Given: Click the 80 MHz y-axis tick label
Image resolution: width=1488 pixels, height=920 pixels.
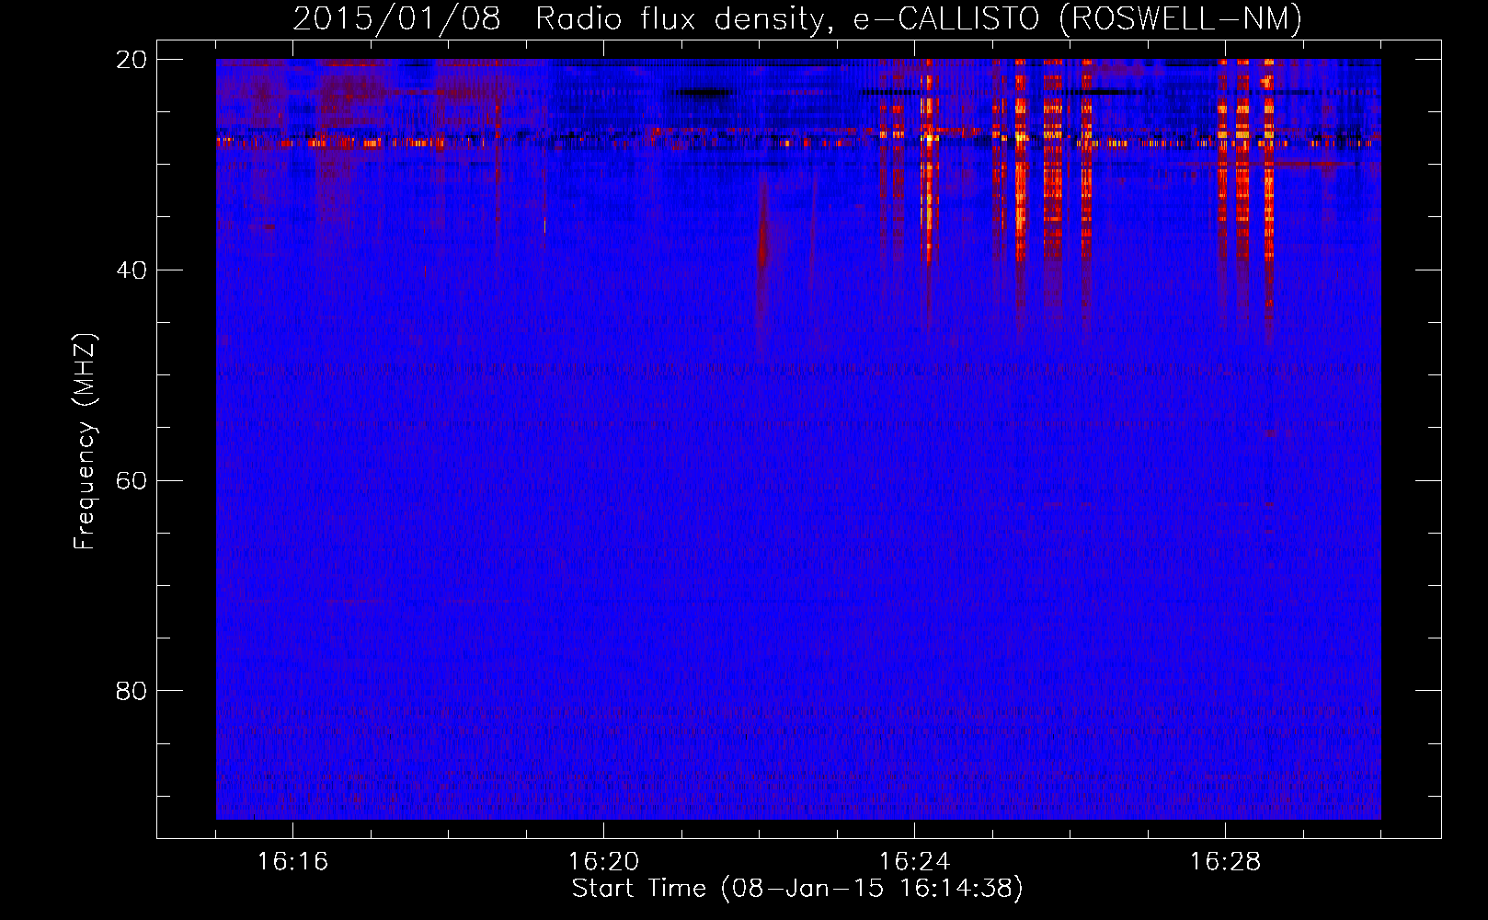Looking at the screenshot, I should pyautogui.click(x=131, y=691).
